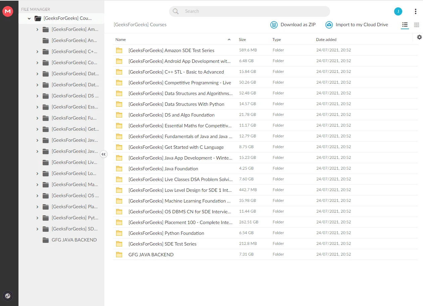Select Data Structures and Algorithms... folder name
Screen dimensions: 423x306
pyautogui.click(x=180, y=93)
